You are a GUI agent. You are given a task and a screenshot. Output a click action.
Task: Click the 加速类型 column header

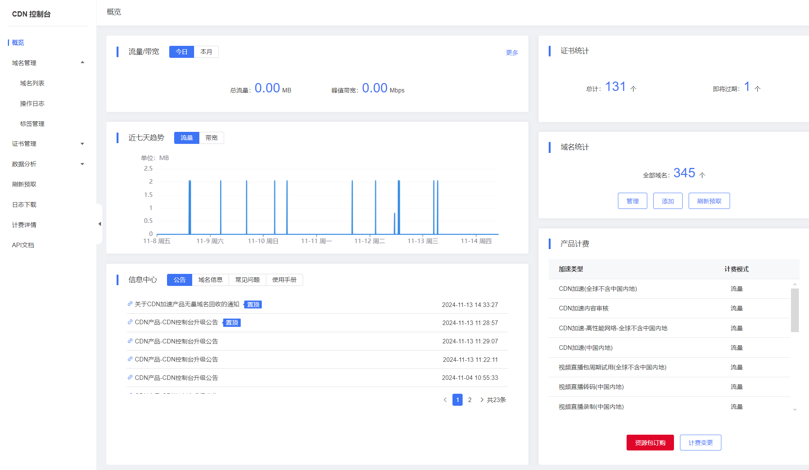tap(571, 269)
